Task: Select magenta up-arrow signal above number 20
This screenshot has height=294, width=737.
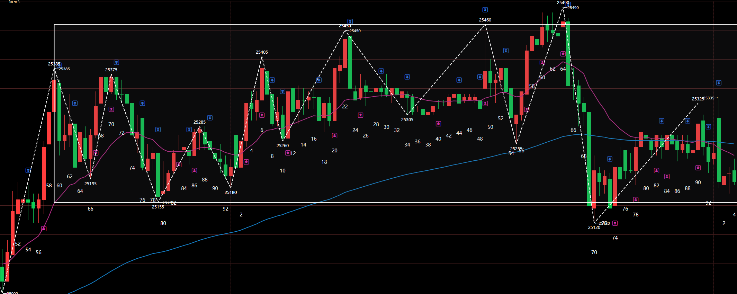Action: [334, 135]
